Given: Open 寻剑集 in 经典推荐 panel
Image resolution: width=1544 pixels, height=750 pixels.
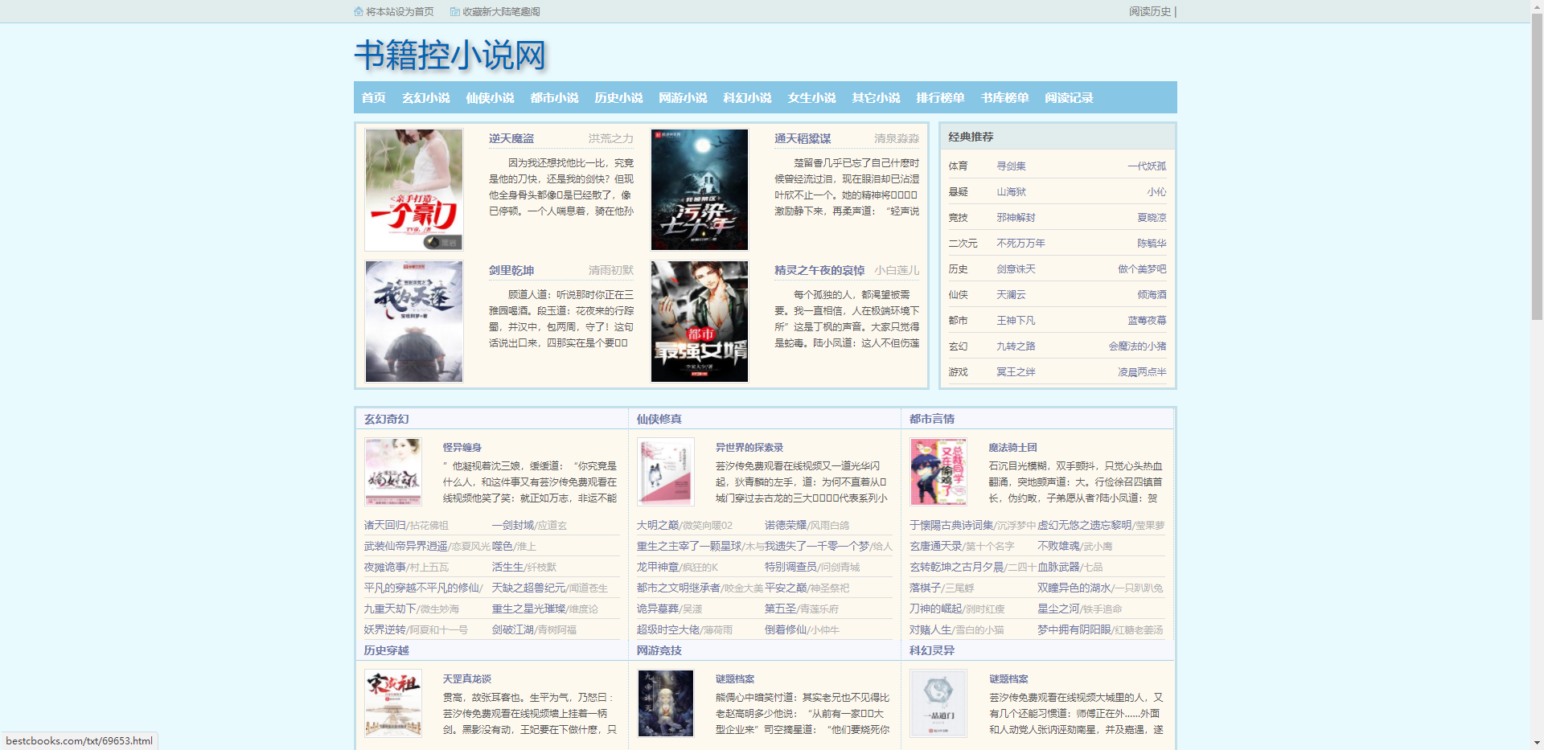Looking at the screenshot, I should click(x=1010, y=166).
